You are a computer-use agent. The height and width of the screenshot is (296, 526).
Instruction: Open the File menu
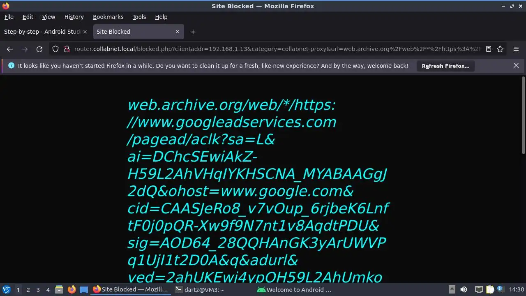point(9,17)
